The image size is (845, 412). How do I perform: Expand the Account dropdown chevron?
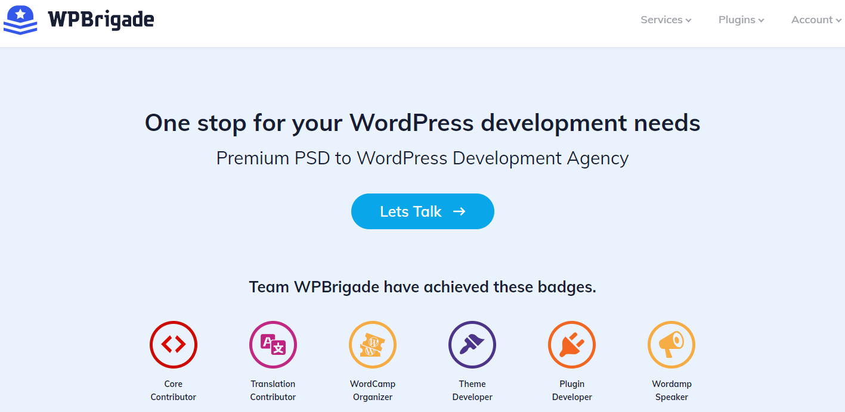pos(838,21)
